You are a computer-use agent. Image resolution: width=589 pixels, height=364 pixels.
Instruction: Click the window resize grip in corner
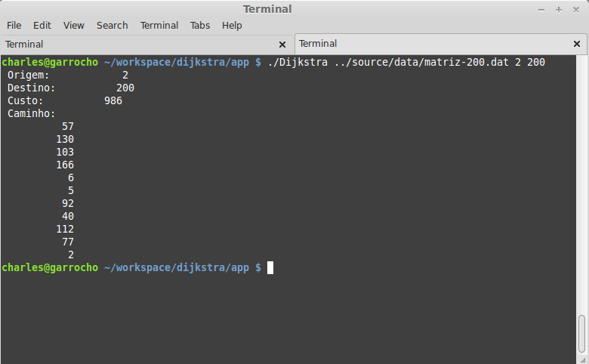point(582,359)
